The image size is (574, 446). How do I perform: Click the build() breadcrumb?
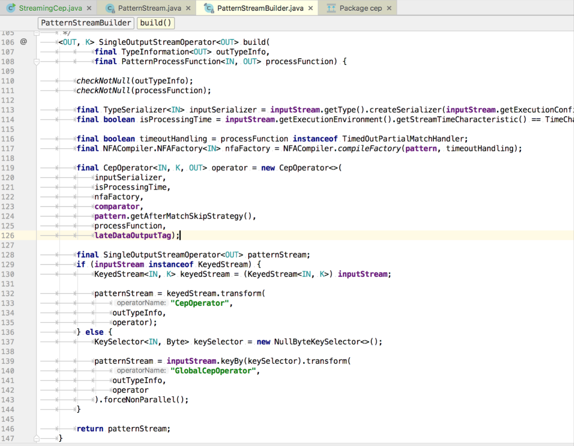pyautogui.click(x=155, y=23)
